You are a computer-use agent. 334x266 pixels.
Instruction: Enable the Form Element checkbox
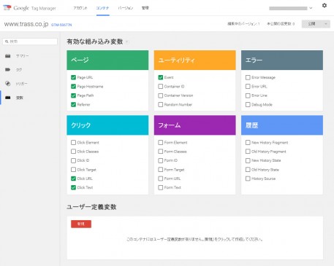click(x=161, y=142)
